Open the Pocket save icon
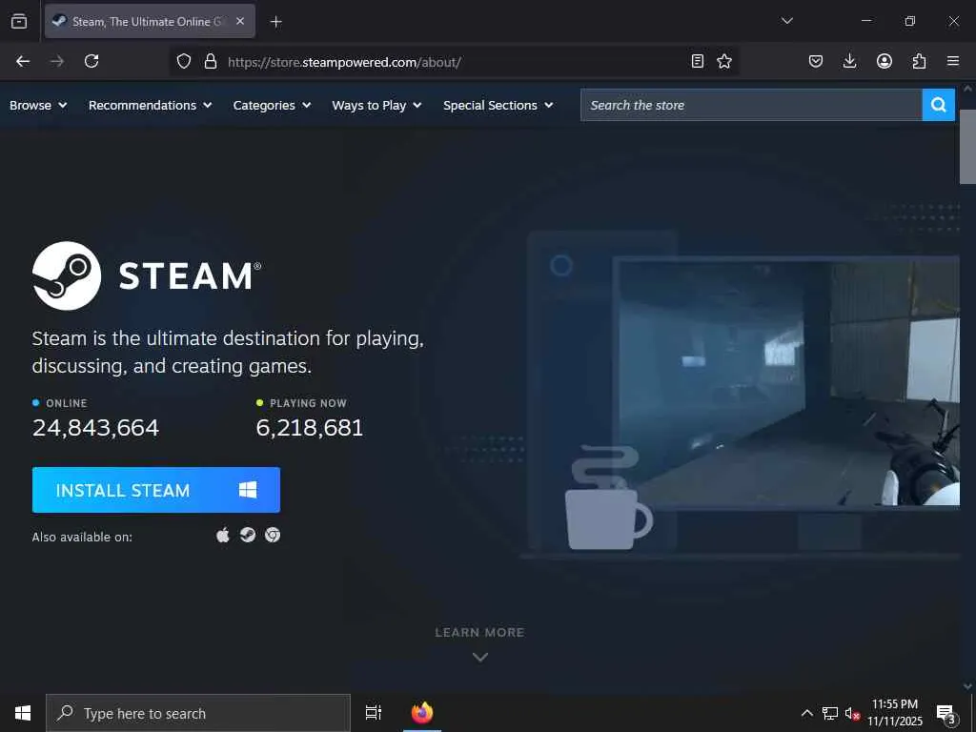 coord(816,61)
